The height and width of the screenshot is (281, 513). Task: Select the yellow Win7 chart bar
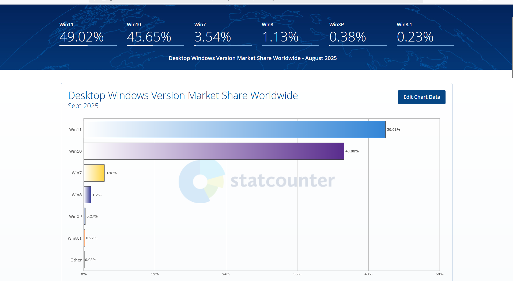[x=94, y=173]
